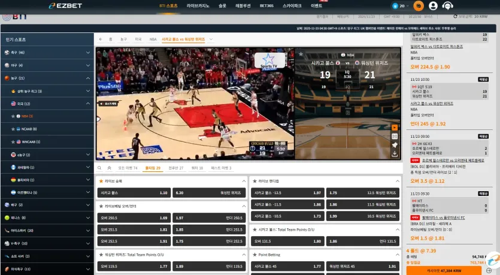Click the USA flag icon in sidebar
The image size is (500, 275).
pos(13,104)
